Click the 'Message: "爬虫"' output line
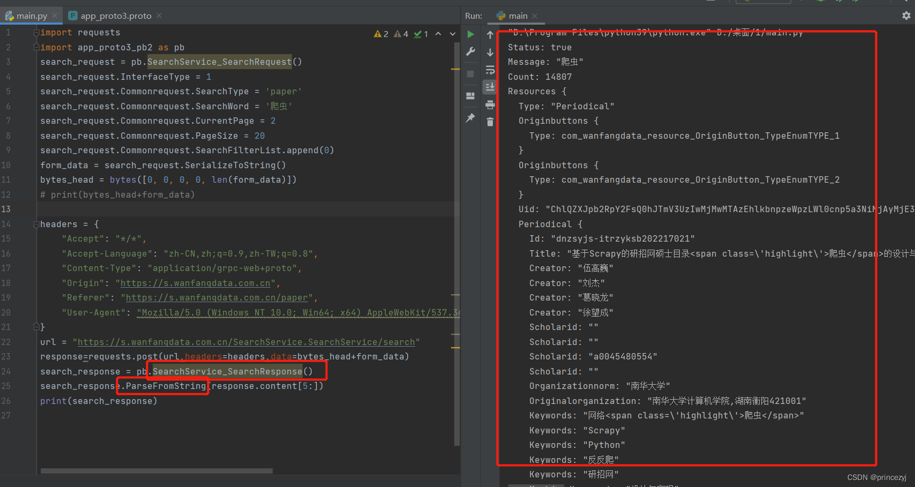 545,62
